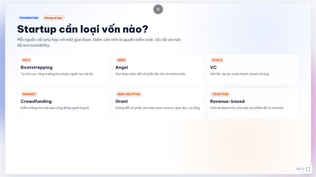Open the Bootstrapping card
The height and width of the screenshot is (177, 316).
(x=63, y=70)
